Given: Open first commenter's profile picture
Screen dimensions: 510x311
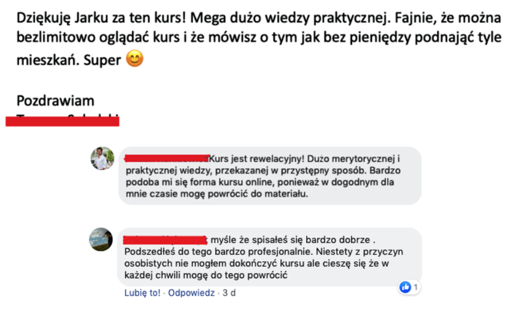Looking at the screenshot, I should coord(102,158).
